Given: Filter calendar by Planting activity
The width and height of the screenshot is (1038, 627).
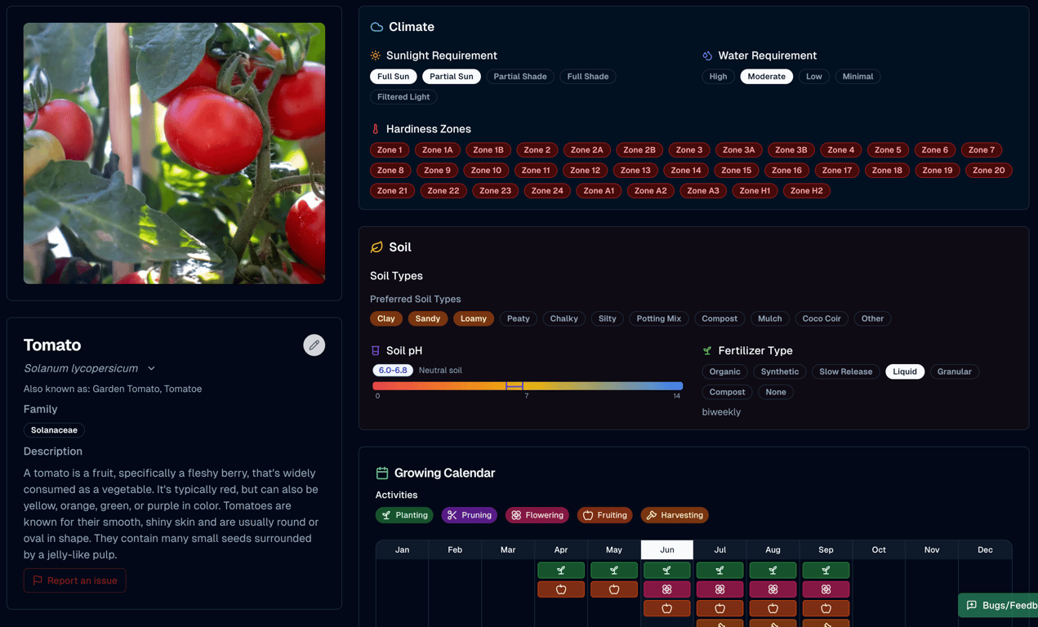Looking at the screenshot, I should [x=405, y=515].
